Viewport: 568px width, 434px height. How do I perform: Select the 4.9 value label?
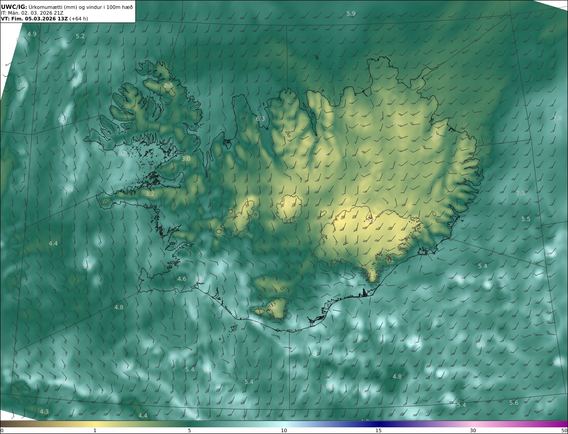point(32,34)
